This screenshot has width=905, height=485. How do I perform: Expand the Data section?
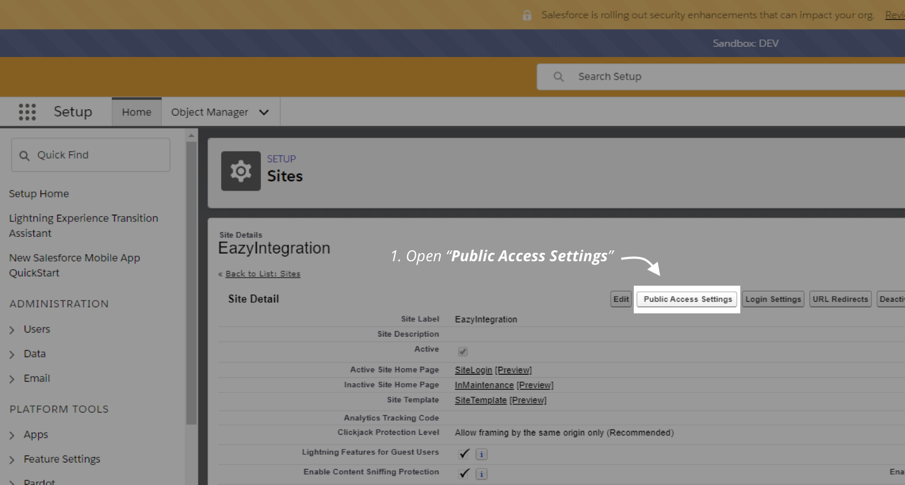coord(12,354)
